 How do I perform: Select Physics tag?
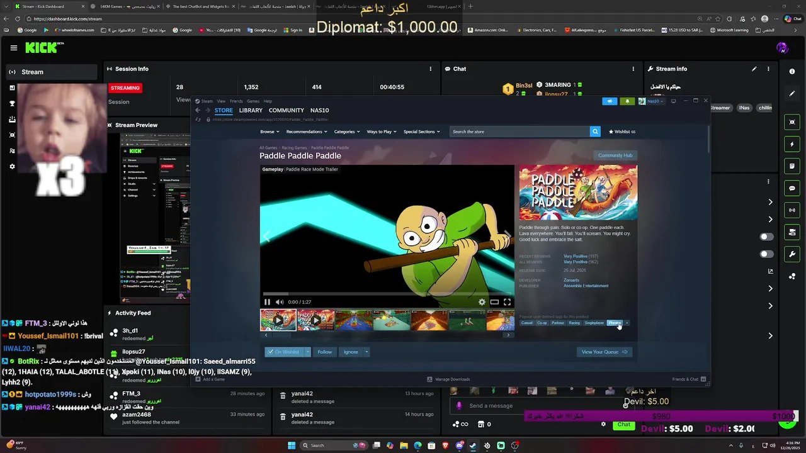[x=615, y=323]
